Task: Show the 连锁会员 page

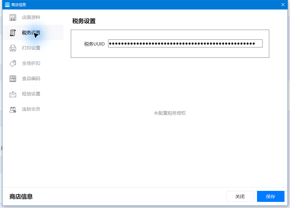Action: pos(33,109)
